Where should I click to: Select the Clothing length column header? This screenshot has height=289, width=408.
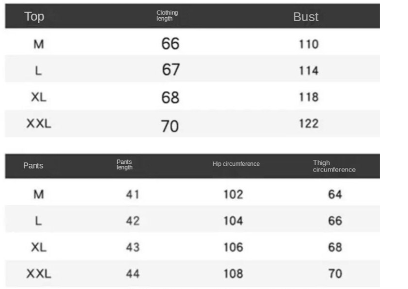(x=167, y=16)
